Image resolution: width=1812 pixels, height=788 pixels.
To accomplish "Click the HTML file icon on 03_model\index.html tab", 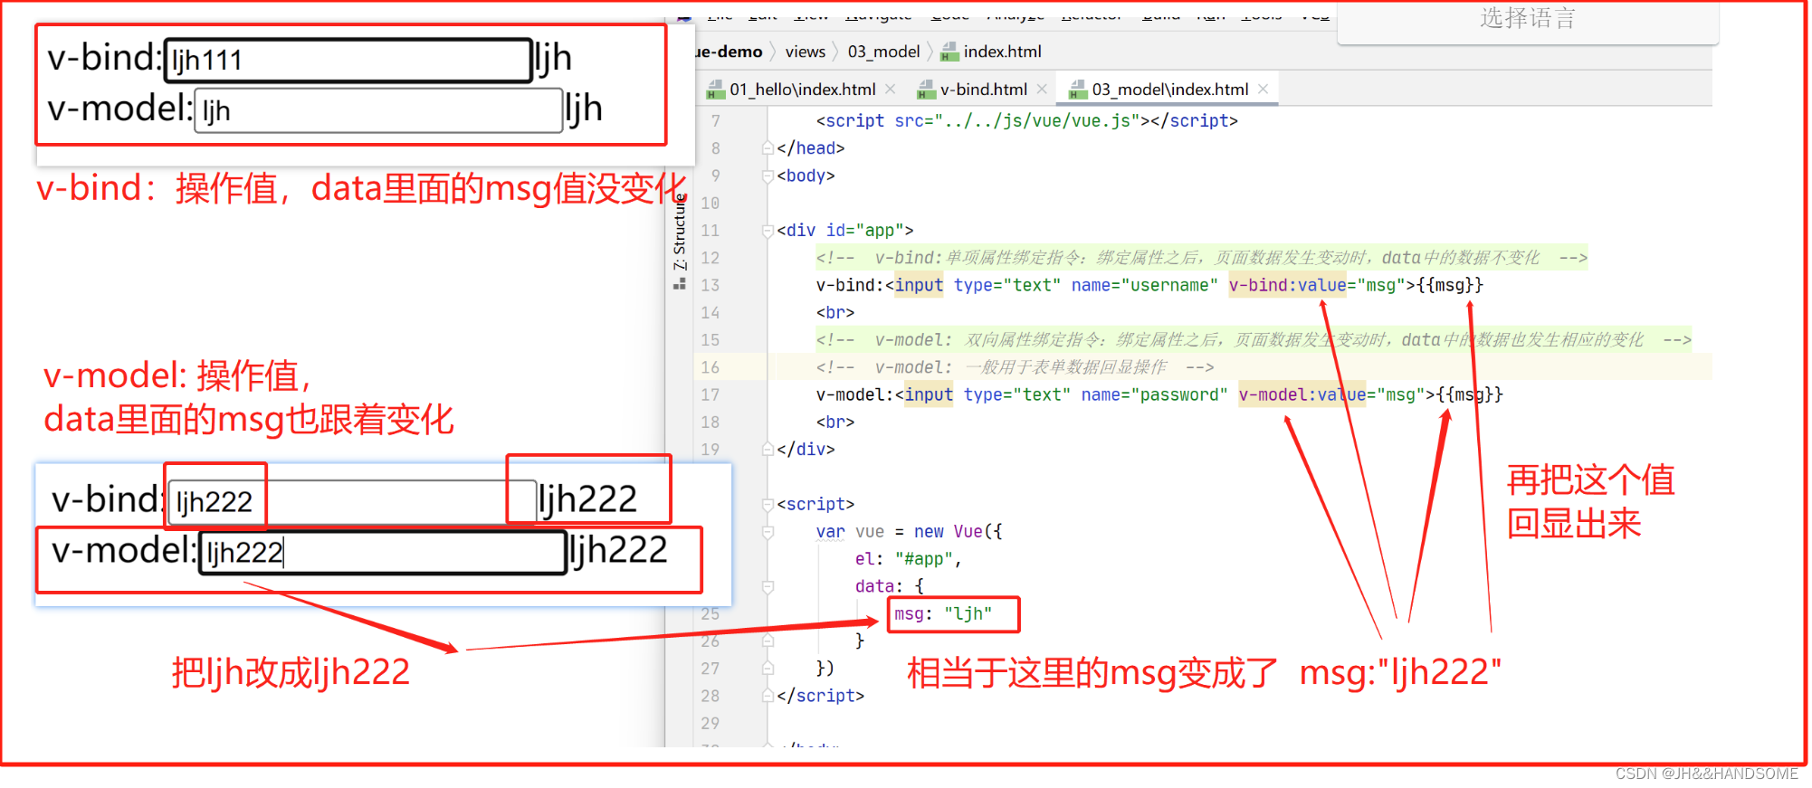I will pos(1078,90).
